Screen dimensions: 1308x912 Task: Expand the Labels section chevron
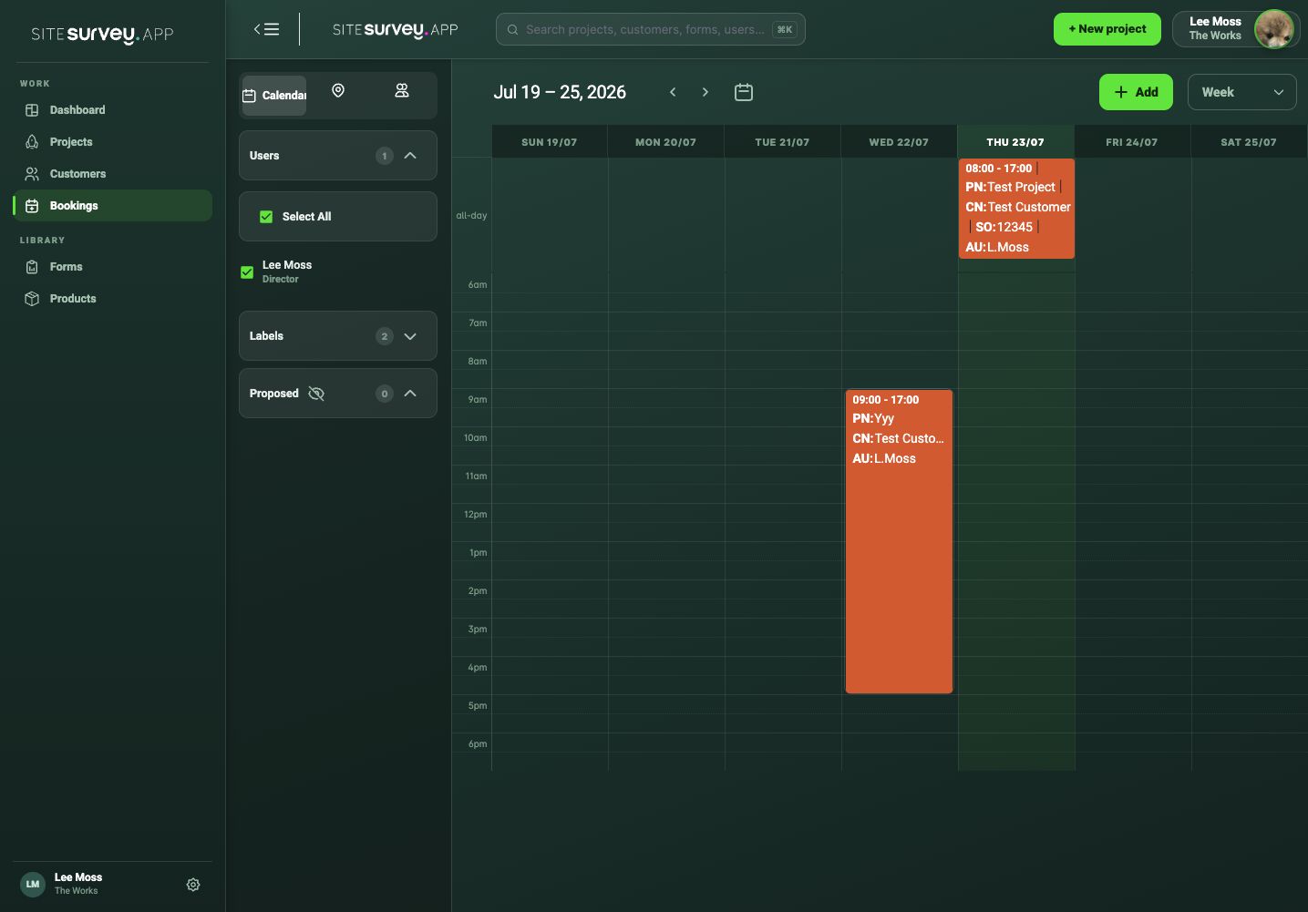pos(410,336)
